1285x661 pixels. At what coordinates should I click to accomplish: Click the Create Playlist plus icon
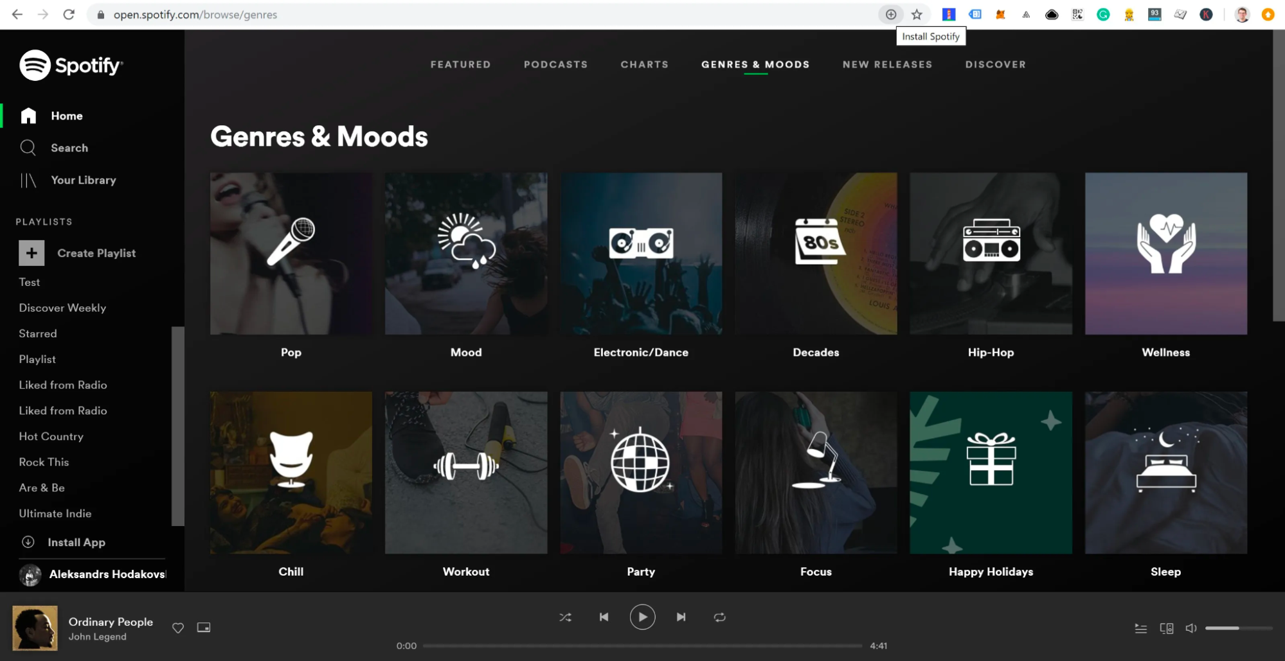pos(31,253)
